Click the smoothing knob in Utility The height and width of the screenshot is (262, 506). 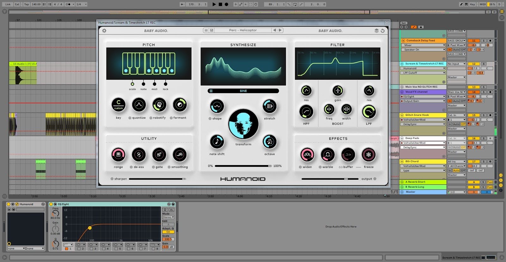click(180, 155)
